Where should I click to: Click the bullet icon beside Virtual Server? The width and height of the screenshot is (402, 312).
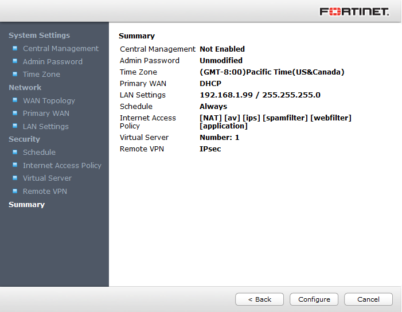click(15, 178)
